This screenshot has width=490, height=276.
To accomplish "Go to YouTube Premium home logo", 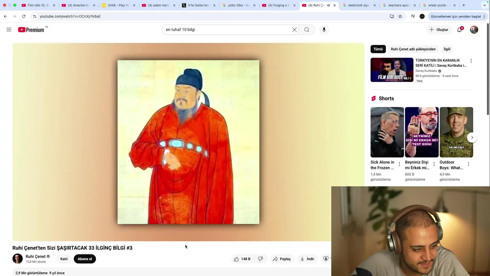I will [31, 30].
